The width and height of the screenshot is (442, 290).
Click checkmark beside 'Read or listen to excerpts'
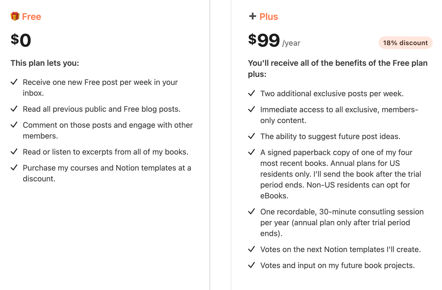(x=14, y=152)
